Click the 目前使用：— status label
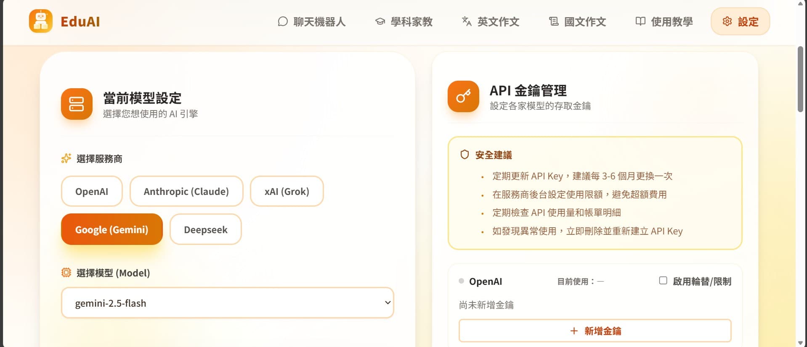807x347 pixels. [x=581, y=281]
